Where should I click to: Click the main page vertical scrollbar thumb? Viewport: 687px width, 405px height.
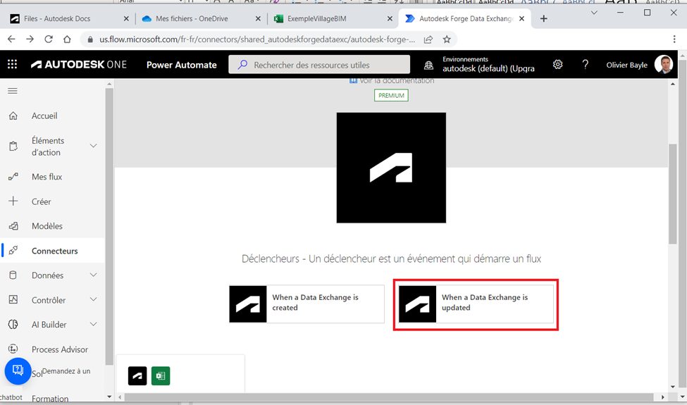[673, 194]
